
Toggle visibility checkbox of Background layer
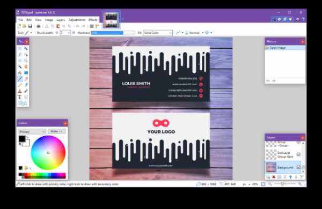[x=298, y=167]
